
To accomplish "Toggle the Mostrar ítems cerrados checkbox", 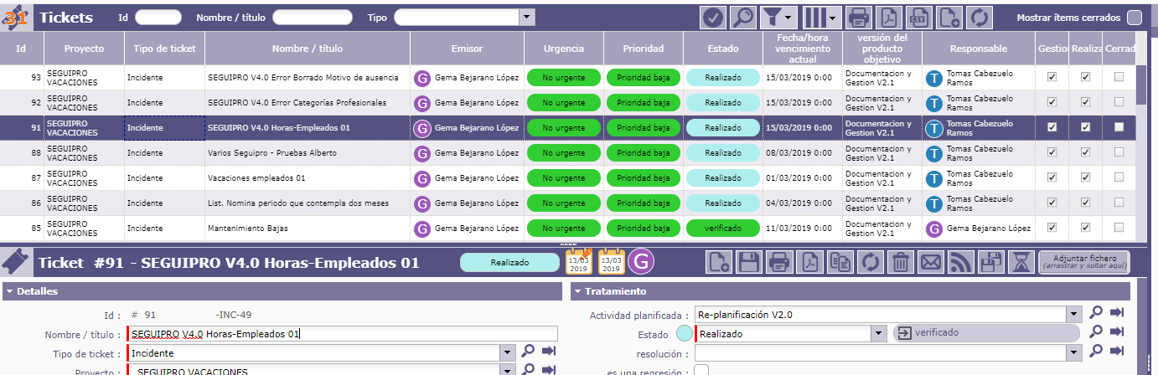I will 1134,18.
